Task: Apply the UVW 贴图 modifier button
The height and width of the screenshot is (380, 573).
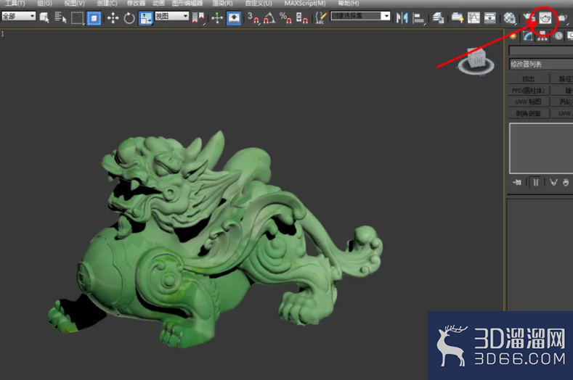Action: tap(529, 102)
